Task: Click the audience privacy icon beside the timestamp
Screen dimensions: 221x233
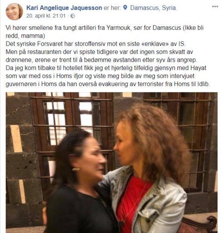Action: 73,16
